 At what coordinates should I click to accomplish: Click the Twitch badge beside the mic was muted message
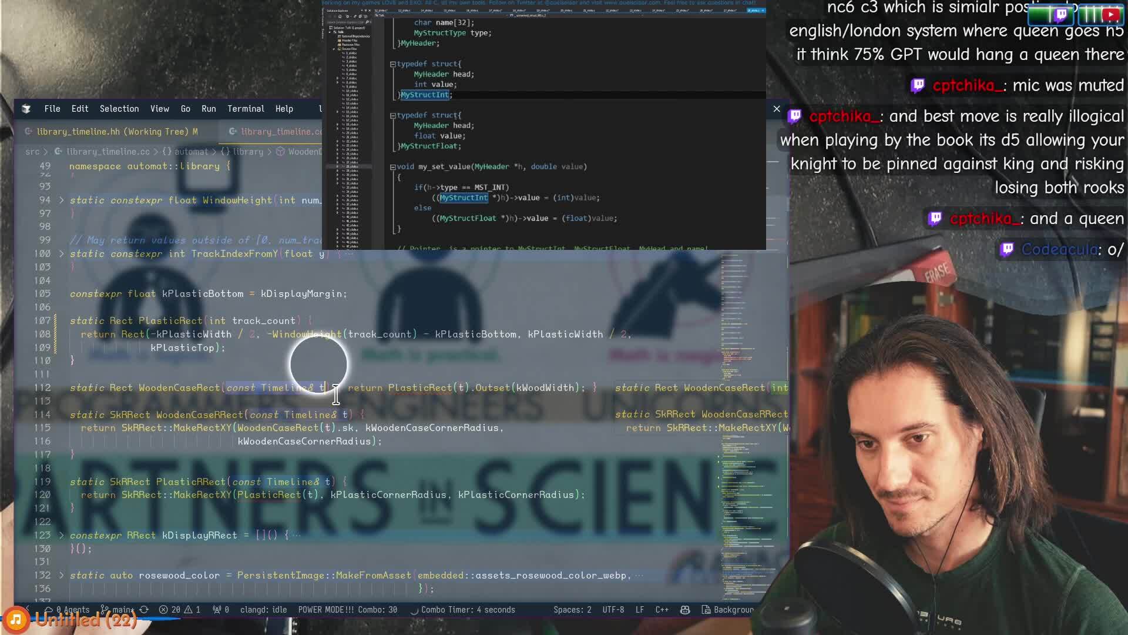tap(918, 86)
